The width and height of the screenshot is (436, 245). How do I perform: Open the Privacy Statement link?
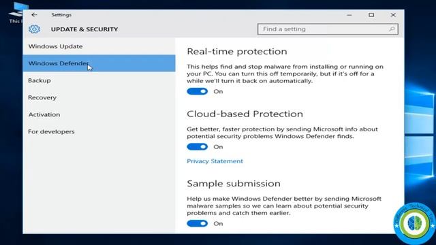click(215, 161)
